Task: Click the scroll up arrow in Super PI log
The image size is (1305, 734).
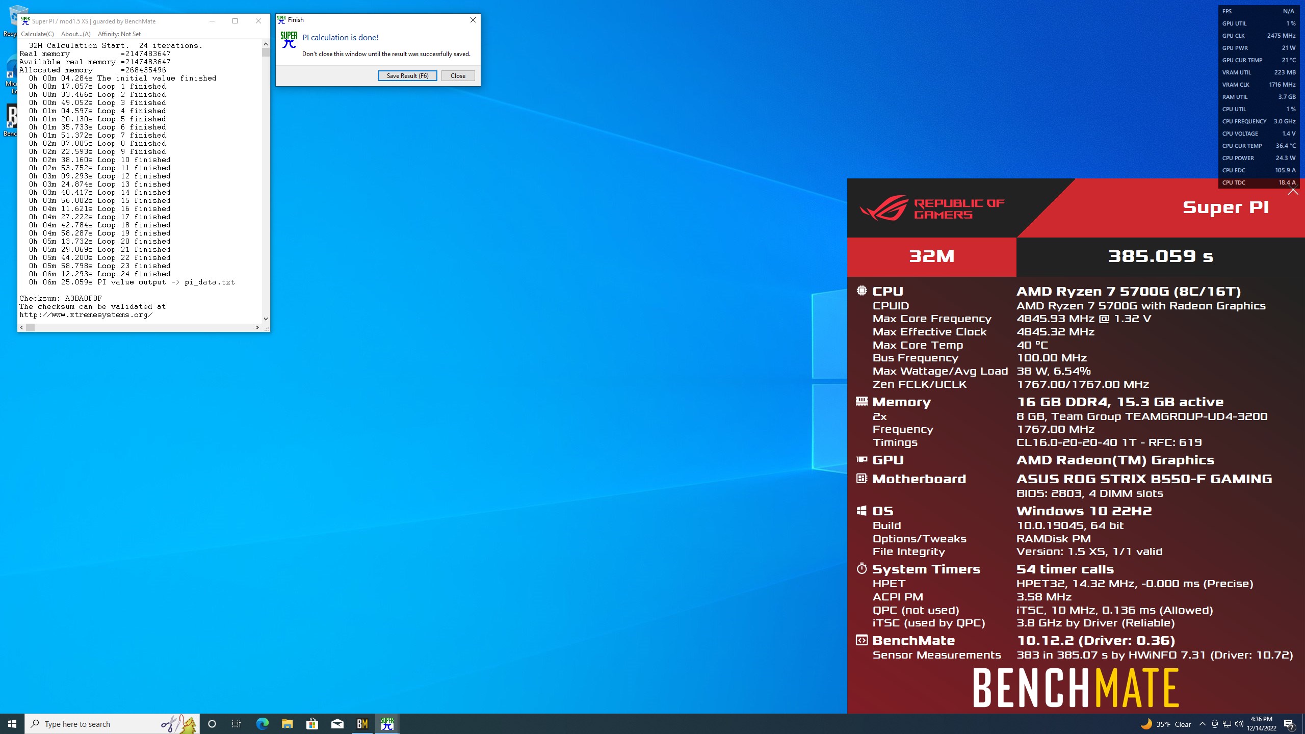Action: tap(266, 44)
